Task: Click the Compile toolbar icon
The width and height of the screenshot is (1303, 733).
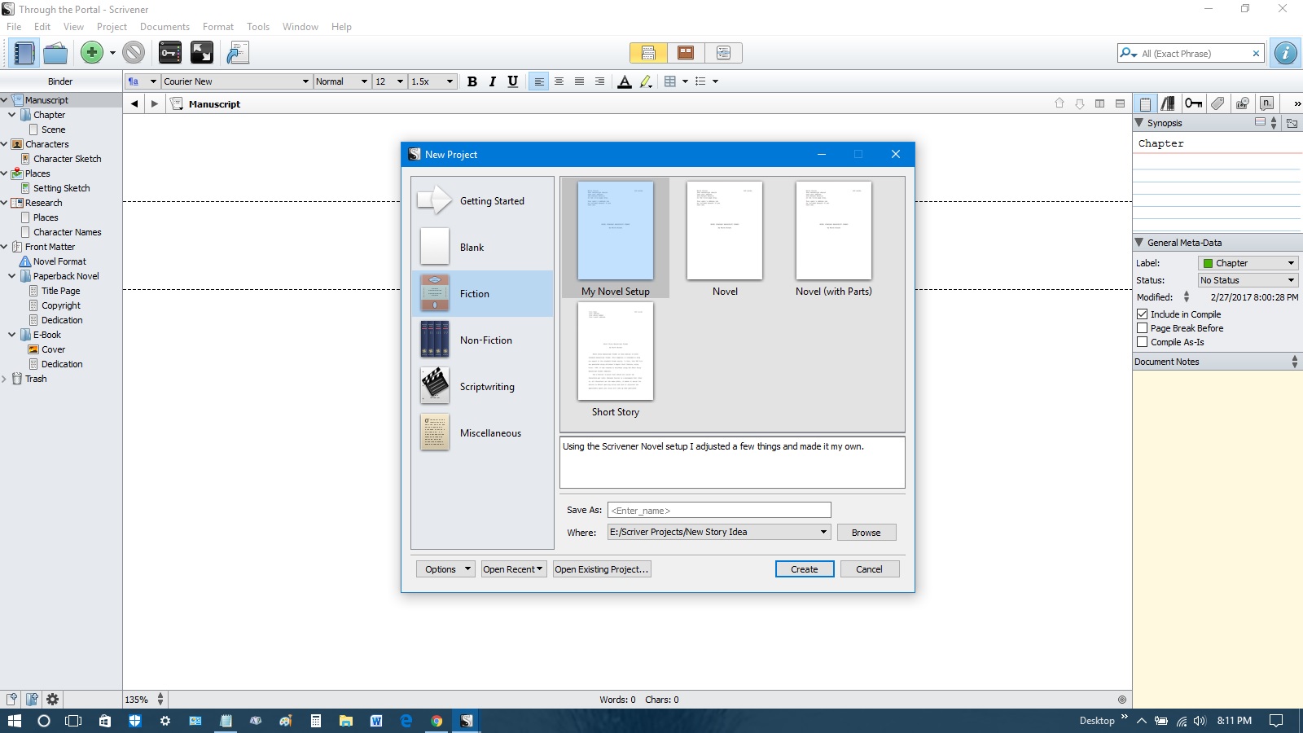Action: point(237,53)
